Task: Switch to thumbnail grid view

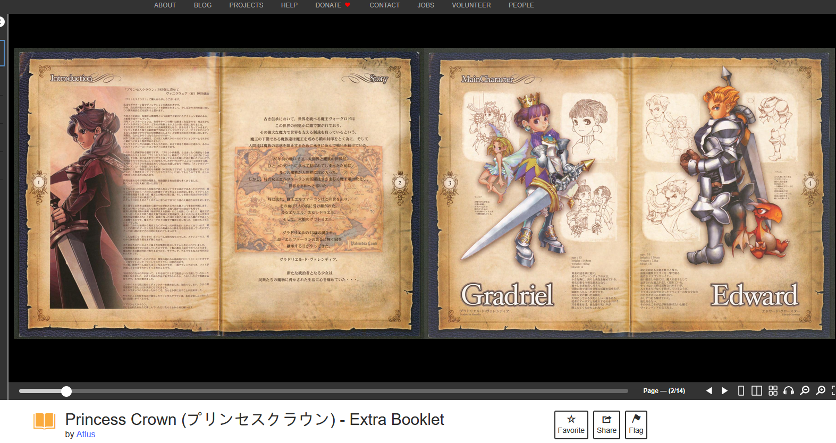Action: tap(773, 391)
